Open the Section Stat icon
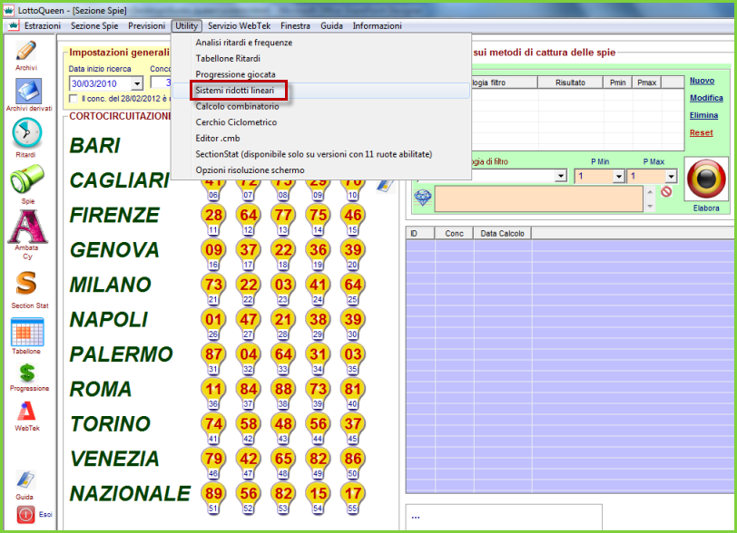This screenshot has width=737, height=533. [25, 283]
